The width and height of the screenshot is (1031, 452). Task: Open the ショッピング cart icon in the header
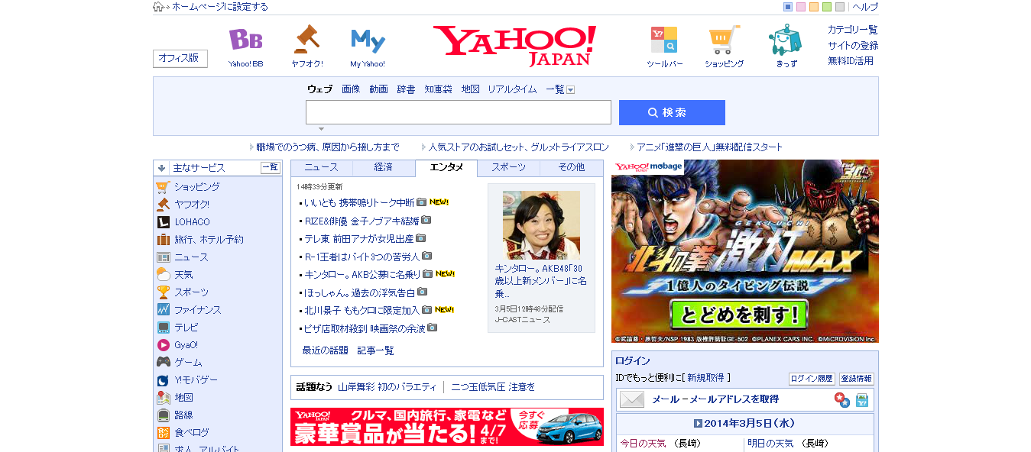pyautogui.click(x=724, y=40)
